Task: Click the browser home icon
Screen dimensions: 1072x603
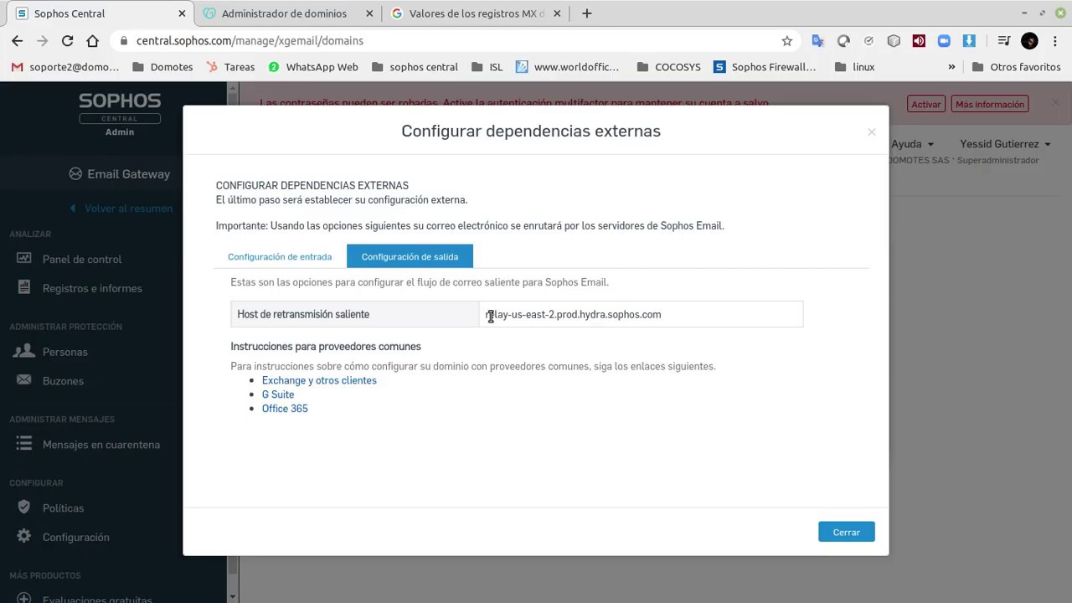Action: (92, 40)
